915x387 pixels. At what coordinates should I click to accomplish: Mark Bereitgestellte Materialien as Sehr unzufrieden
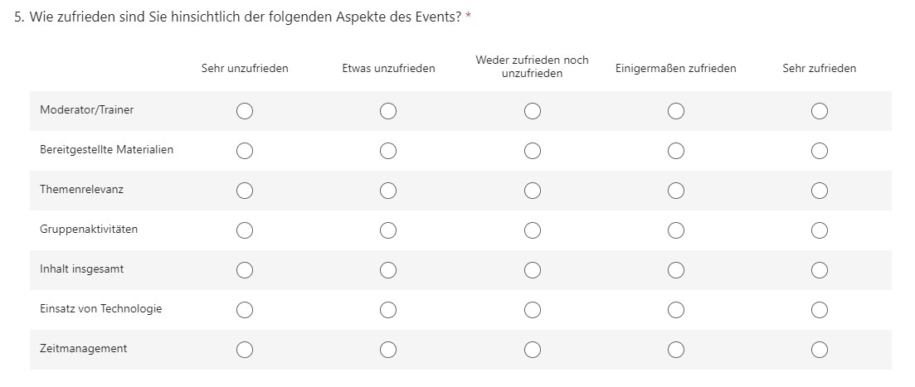pos(245,151)
